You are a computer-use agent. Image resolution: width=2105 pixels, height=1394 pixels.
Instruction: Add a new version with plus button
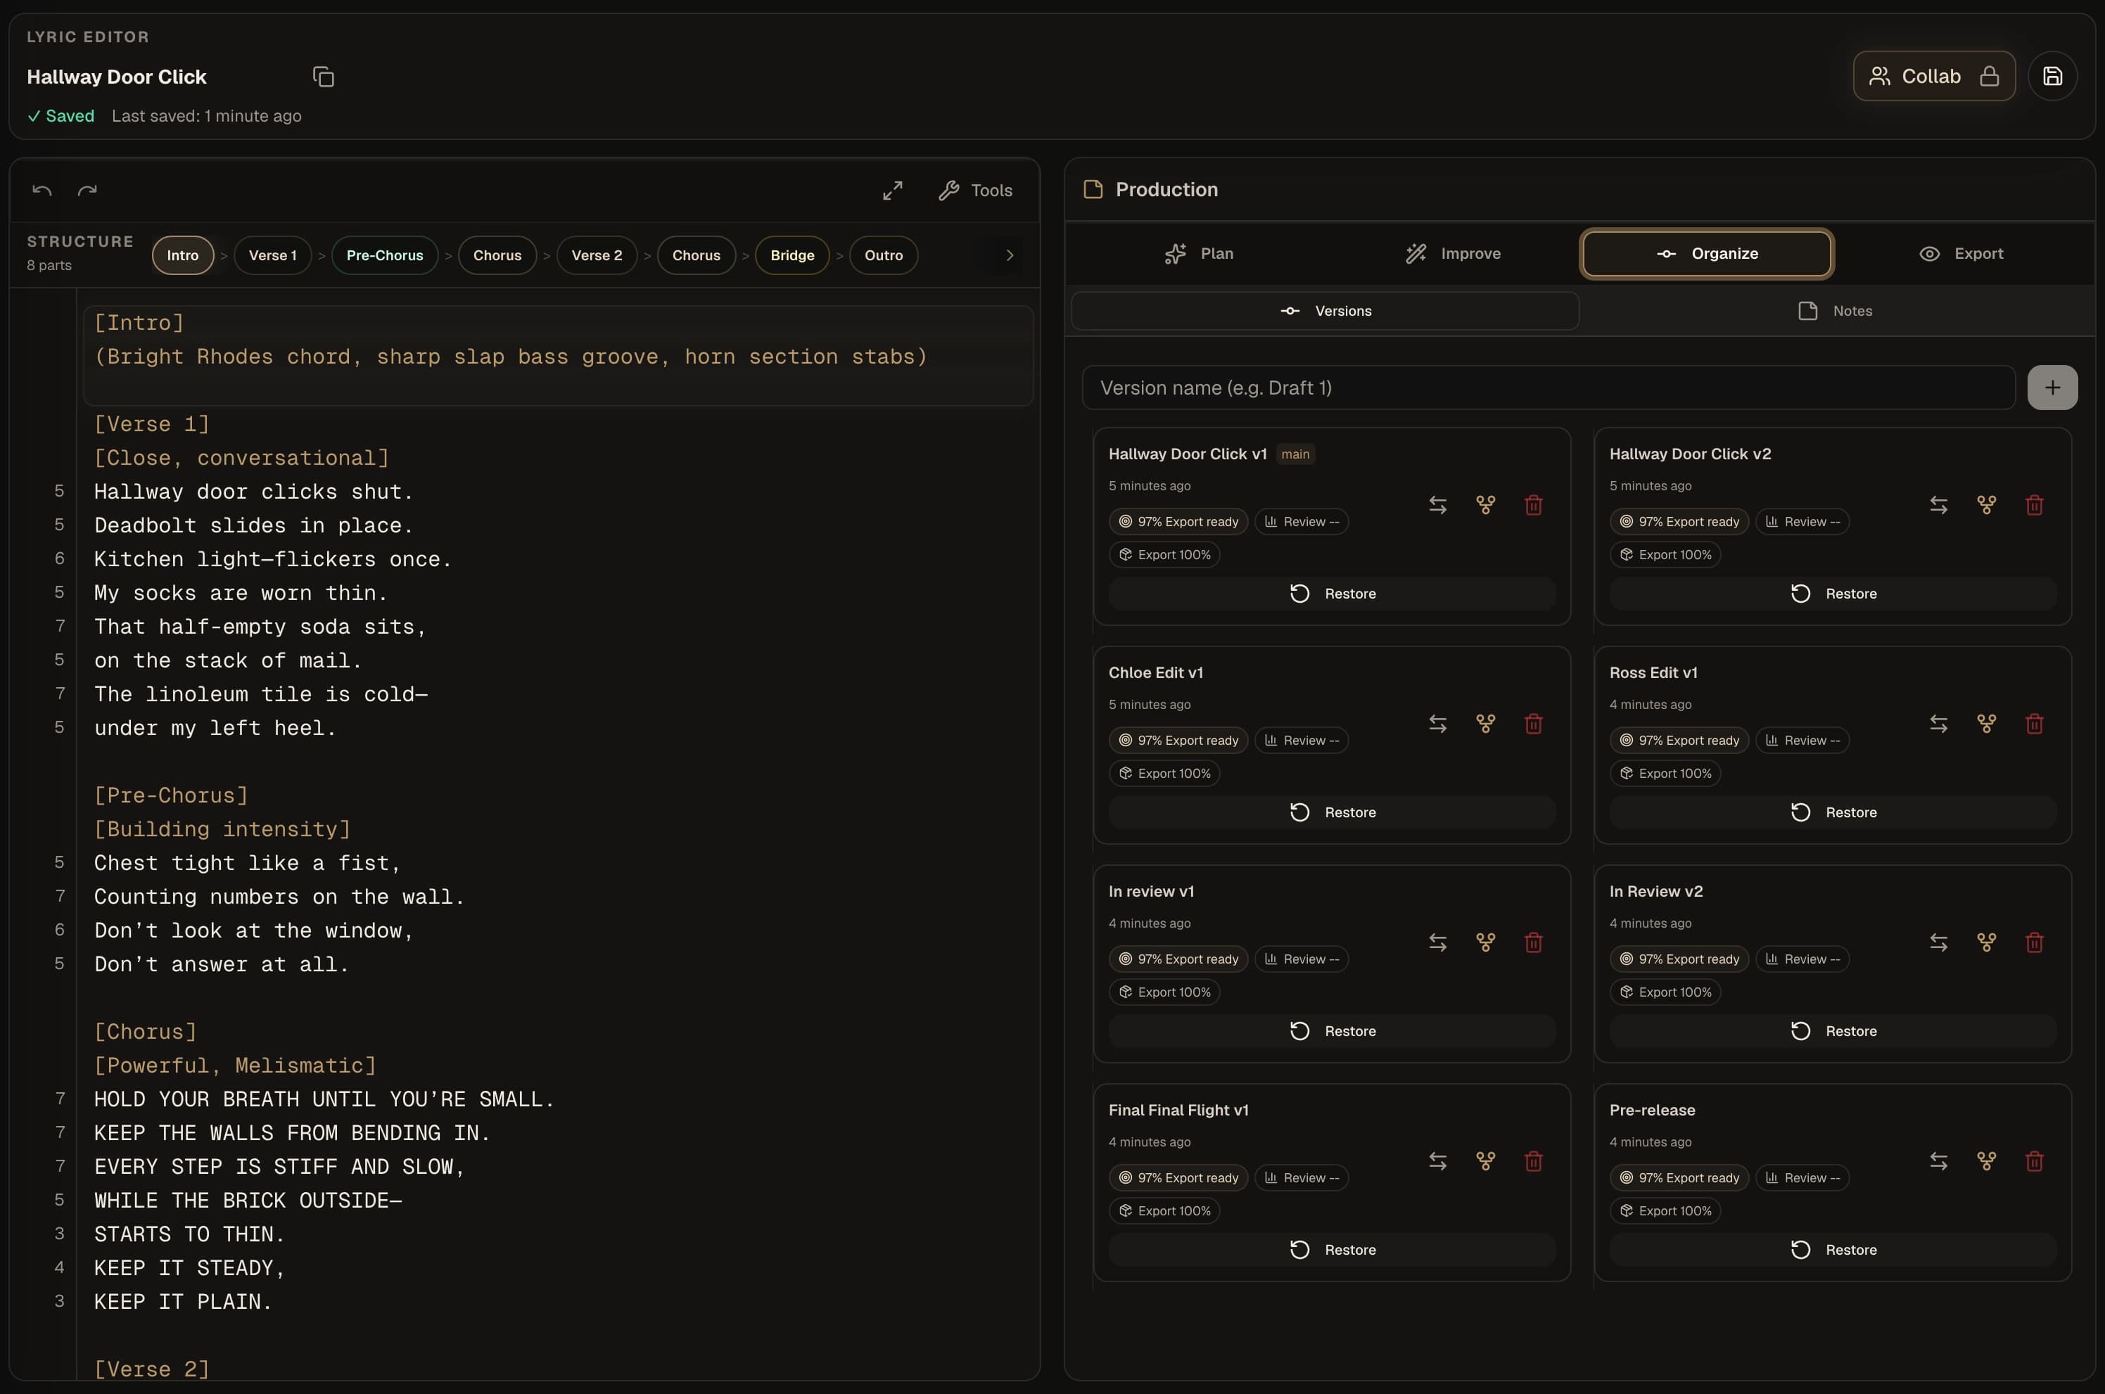point(2052,388)
